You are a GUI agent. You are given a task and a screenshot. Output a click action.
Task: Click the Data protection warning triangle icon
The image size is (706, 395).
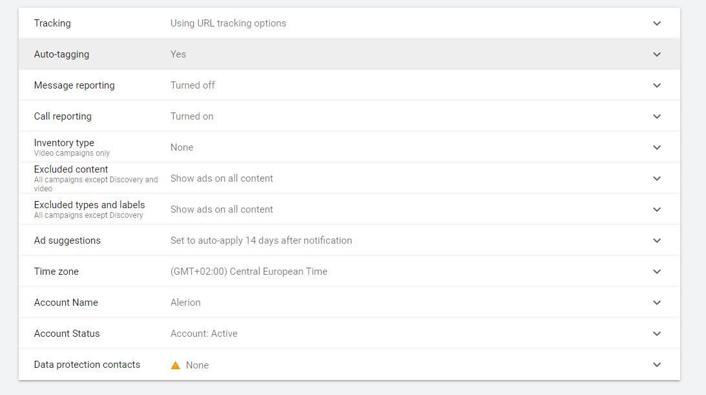pos(175,365)
